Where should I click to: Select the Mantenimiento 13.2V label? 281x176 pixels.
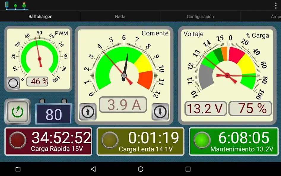242,149
